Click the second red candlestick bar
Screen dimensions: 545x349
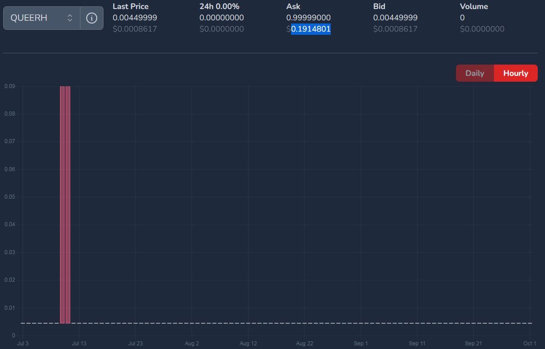[68, 205]
